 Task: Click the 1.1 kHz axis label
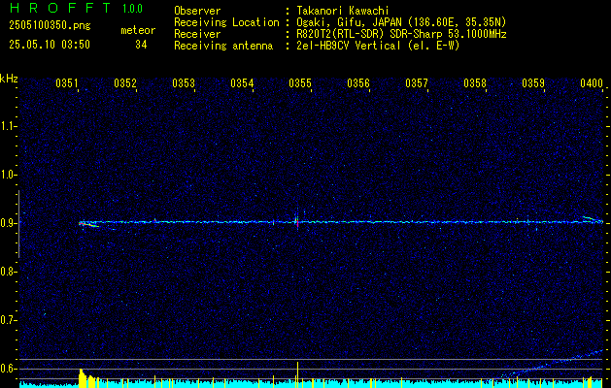tap(9, 126)
